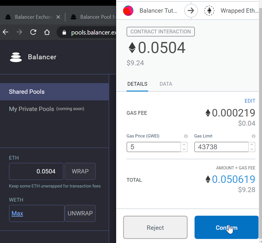The height and width of the screenshot is (243, 262).
Task: Click the Balancer Tut account avatar
Action: tap(128, 11)
